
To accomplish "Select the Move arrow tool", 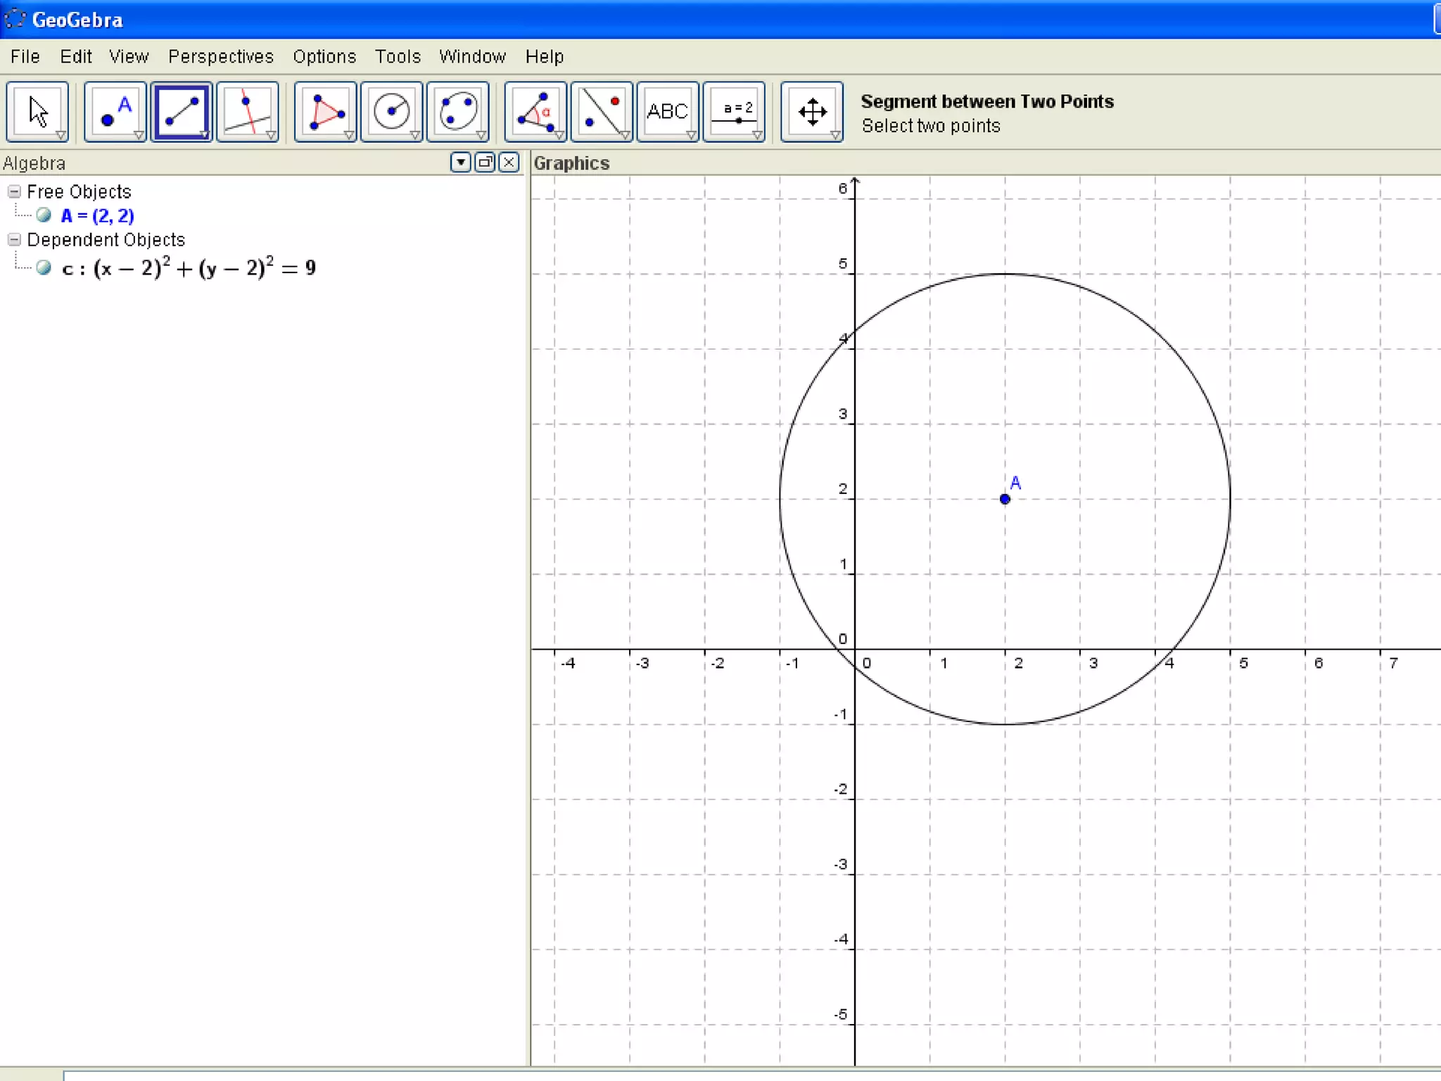I will [37, 111].
